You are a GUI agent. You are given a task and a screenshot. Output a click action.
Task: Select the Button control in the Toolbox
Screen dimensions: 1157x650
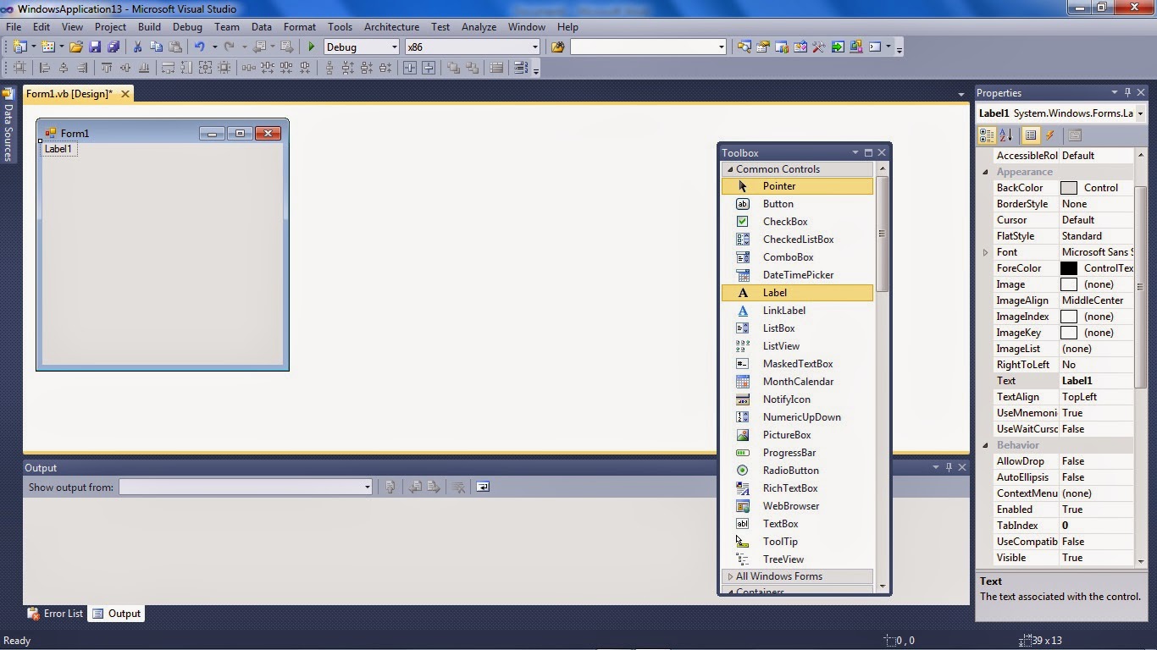(x=776, y=203)
